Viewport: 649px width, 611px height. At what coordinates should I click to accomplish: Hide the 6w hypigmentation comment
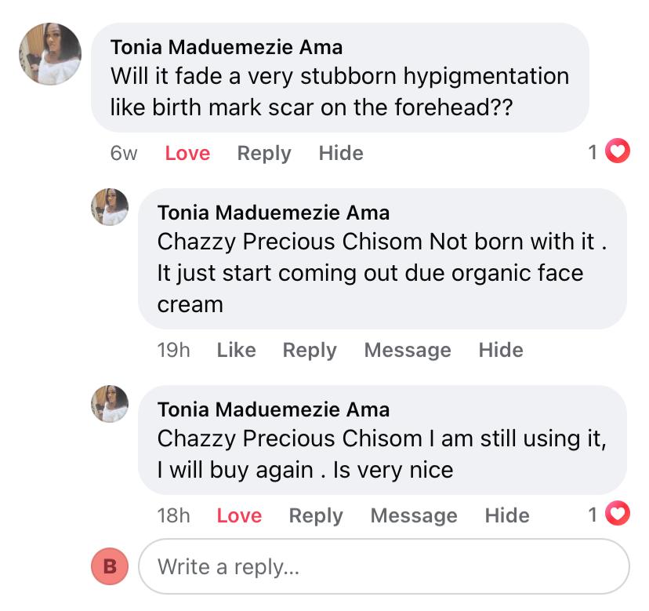tap(341, 153)
